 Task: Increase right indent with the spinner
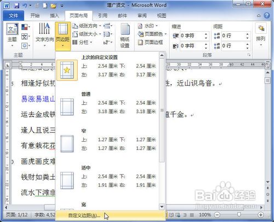click(x=206, y=44)
